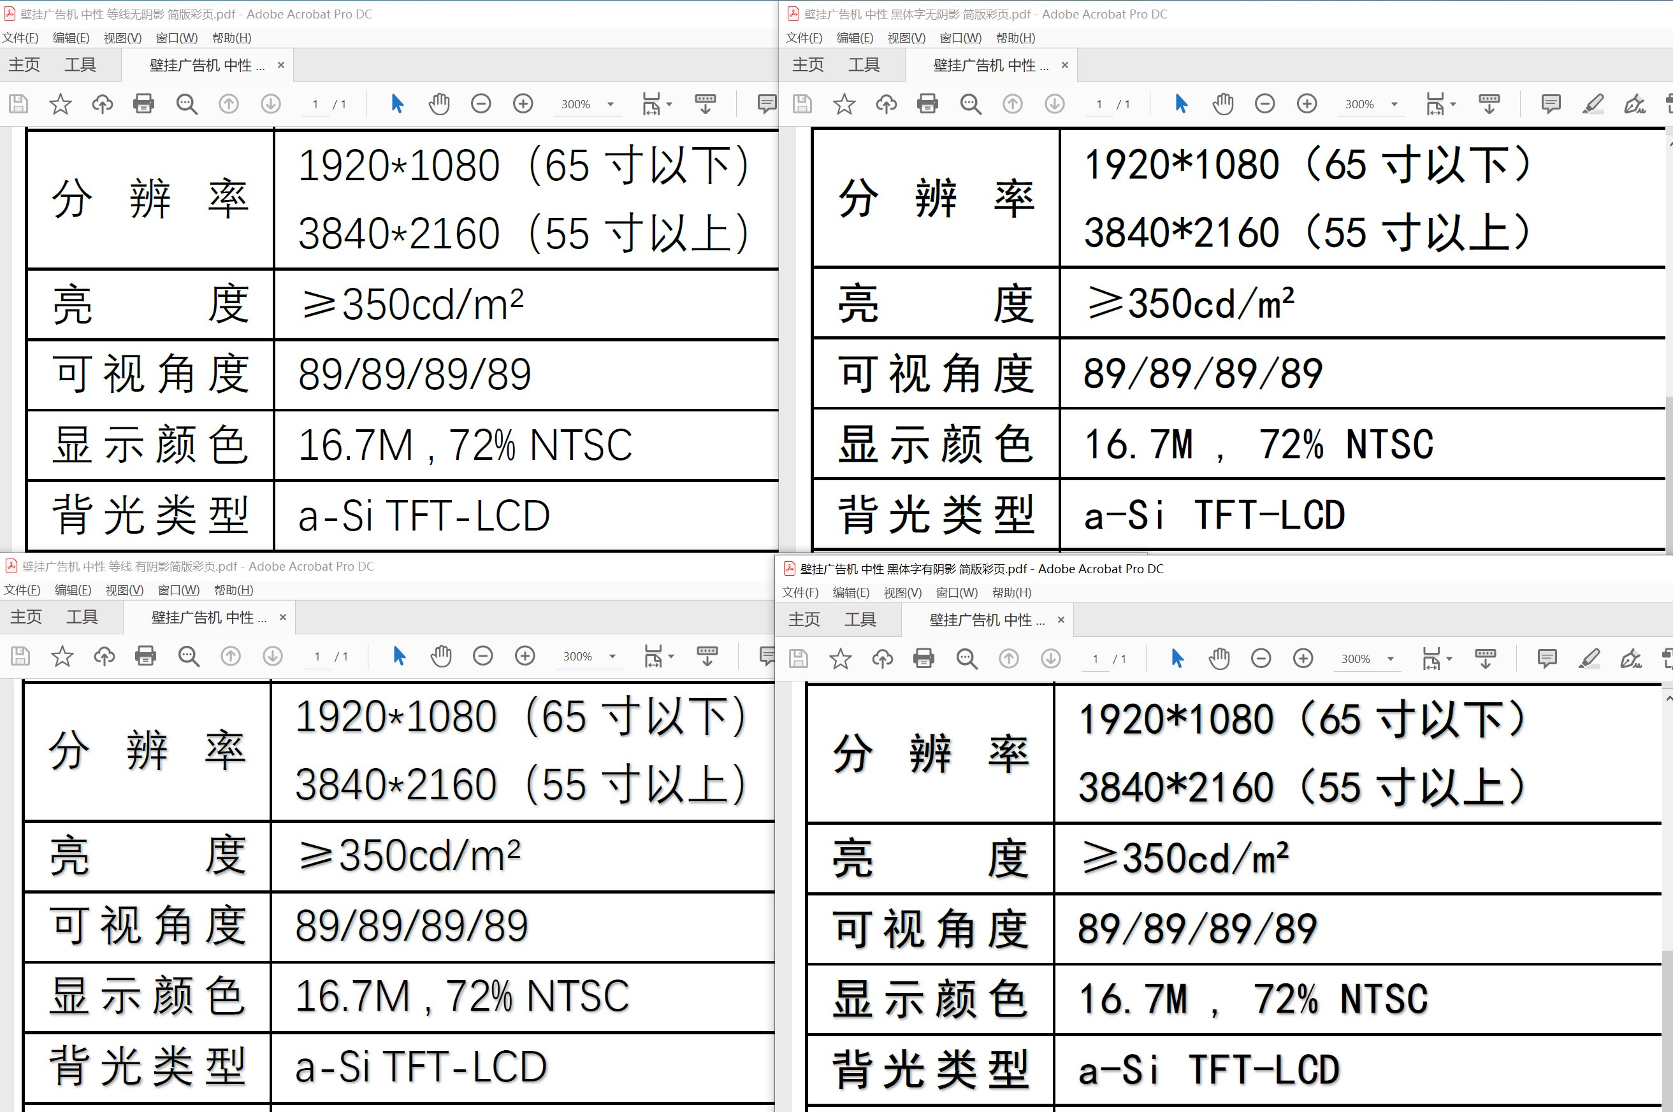
Task: Upload to cloud icon in the top-left window
Action: pos(102,104)
